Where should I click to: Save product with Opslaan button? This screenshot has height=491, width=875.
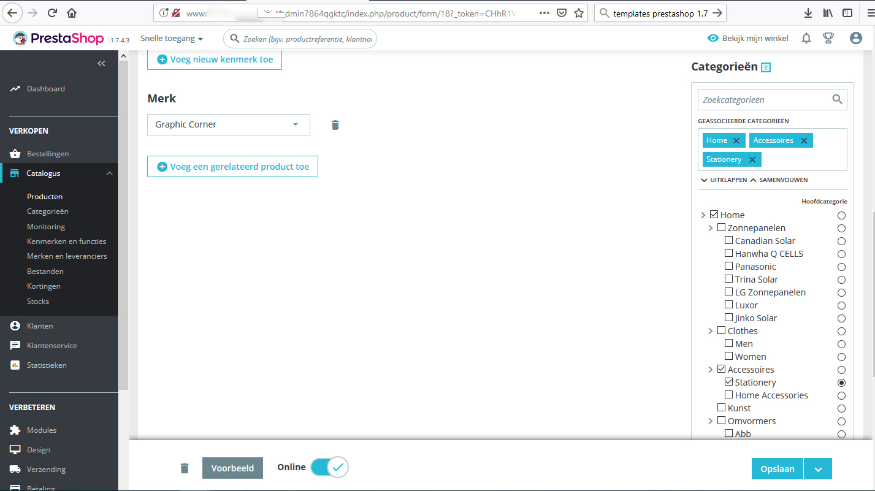pyautogui.click(x=778, y=469)
